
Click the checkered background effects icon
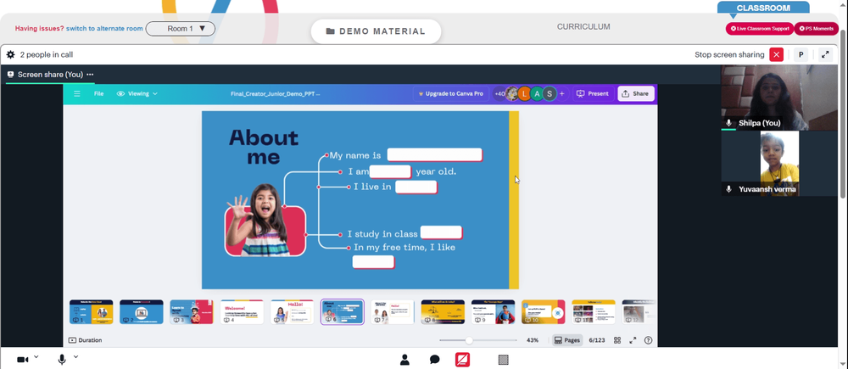coord(504,360)
